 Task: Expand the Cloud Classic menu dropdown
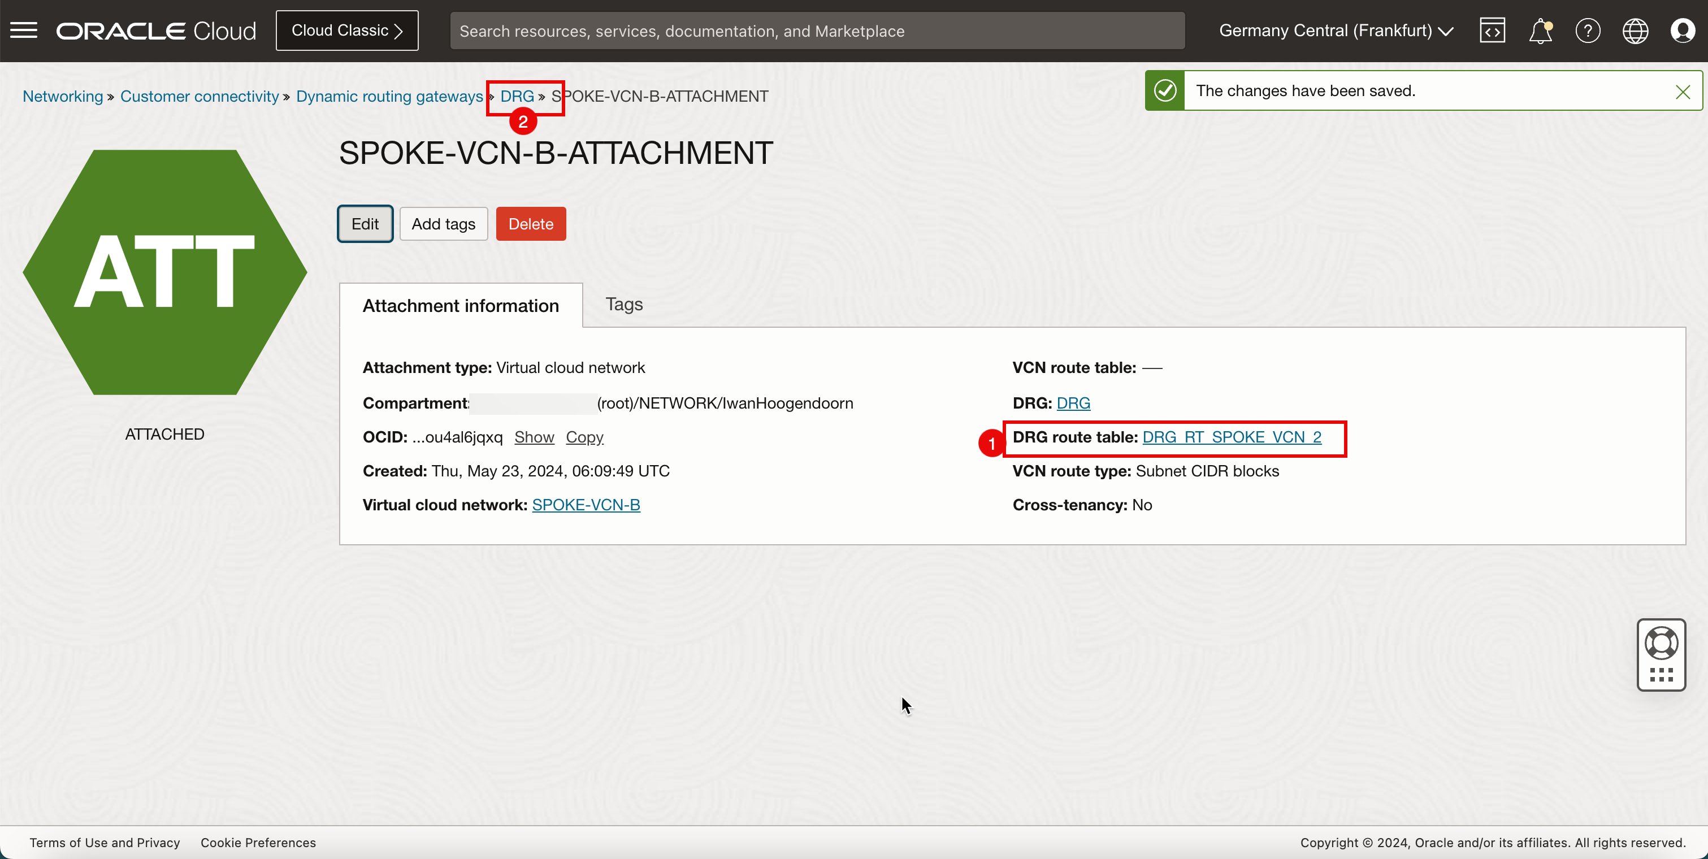347,31
